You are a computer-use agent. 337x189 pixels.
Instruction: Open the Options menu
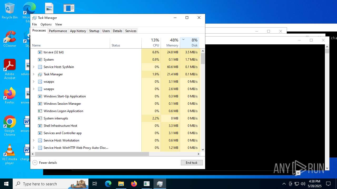46,24
